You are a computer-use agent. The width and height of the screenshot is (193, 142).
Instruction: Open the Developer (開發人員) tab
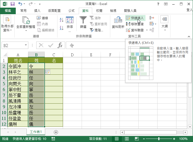(130, 11)
